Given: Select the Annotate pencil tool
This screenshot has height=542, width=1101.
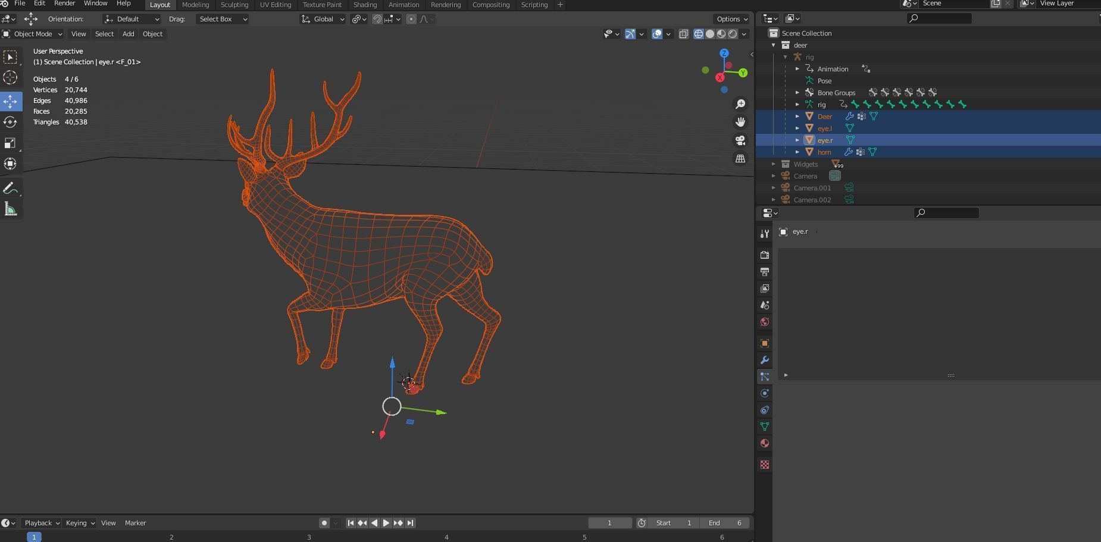Looking at the screenshot, I should [10, 188].
